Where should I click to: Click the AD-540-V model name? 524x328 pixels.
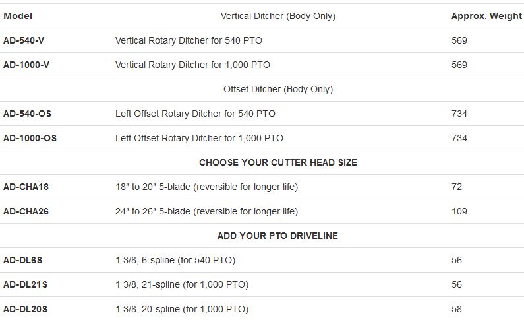24,40
